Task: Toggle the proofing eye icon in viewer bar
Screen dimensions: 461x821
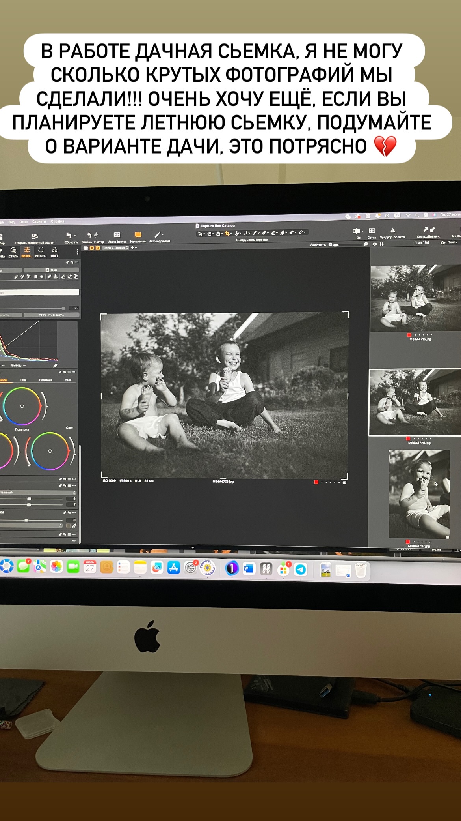Action: coord(98,248)
